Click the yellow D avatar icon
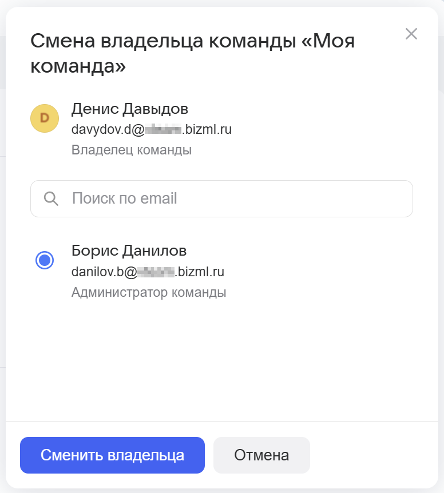Screen dimensions: 444x493 tap(45, 118)
